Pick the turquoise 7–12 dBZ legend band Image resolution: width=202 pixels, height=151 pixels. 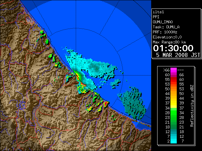(174, 136)
